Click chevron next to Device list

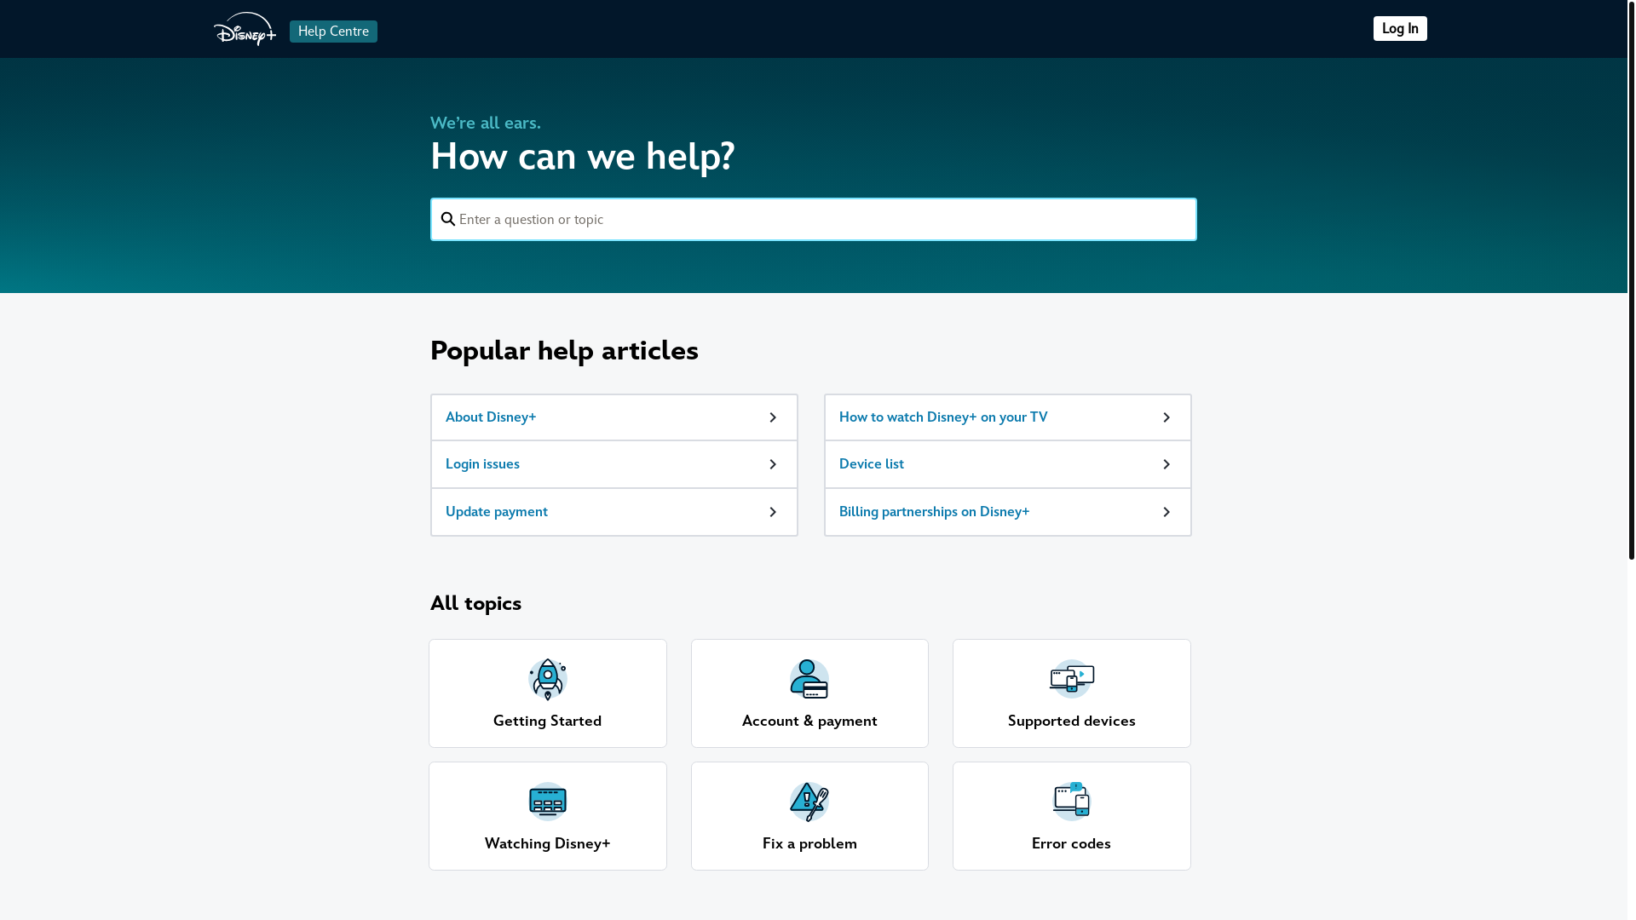click(x=1167, y=464)
